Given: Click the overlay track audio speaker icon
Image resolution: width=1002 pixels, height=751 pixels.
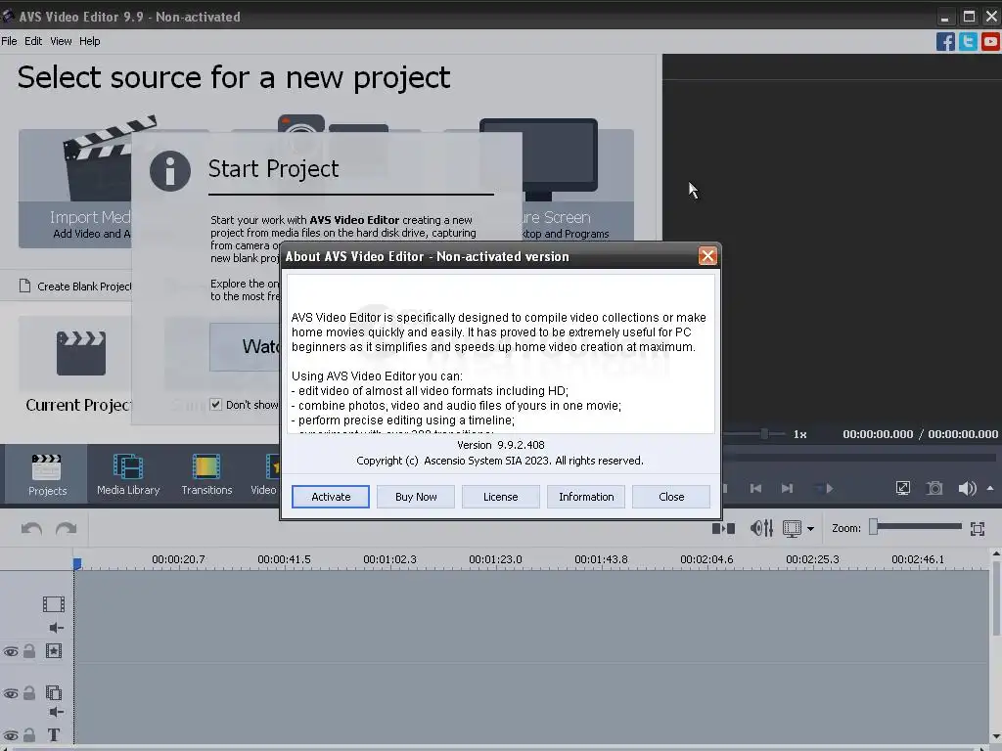Looking at the screenshot, I should coord(56,712).
